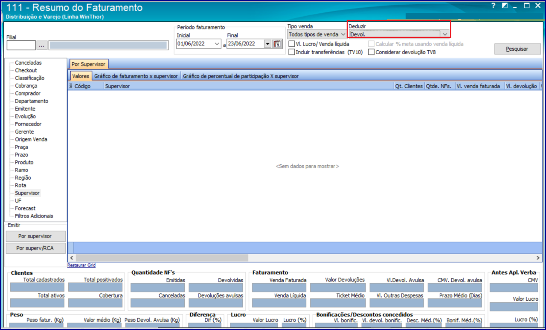Click the contrast square icon in title bar

click(505, 6)
